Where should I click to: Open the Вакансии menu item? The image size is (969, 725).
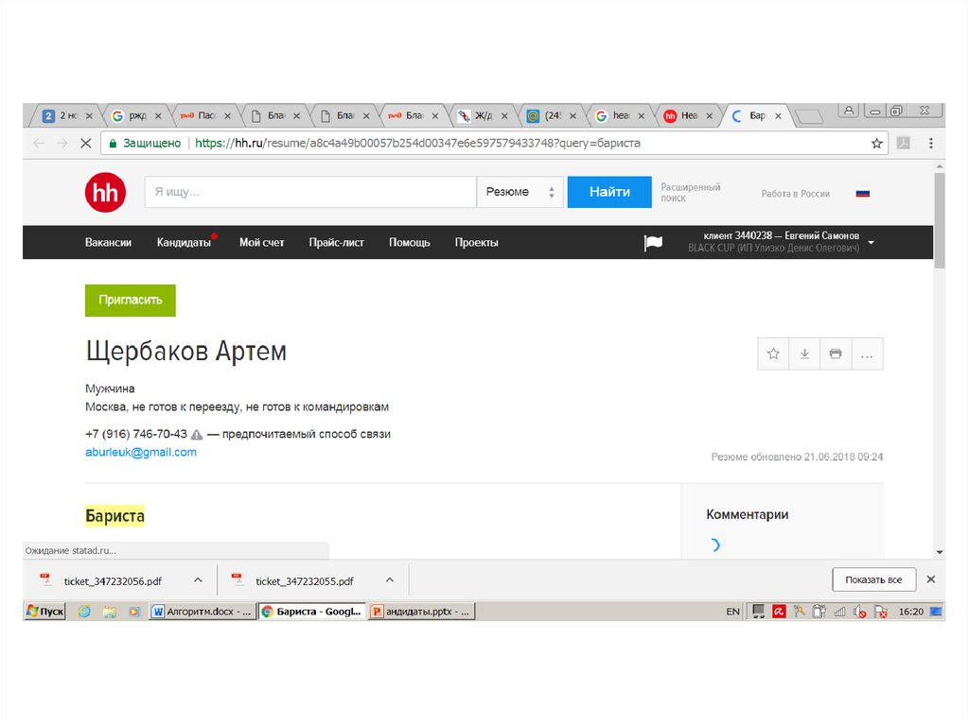(x=108, y=243)
